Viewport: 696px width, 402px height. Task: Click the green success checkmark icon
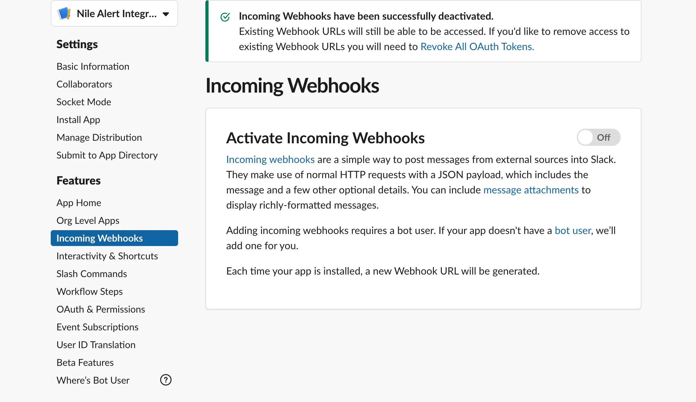point(225,17)
